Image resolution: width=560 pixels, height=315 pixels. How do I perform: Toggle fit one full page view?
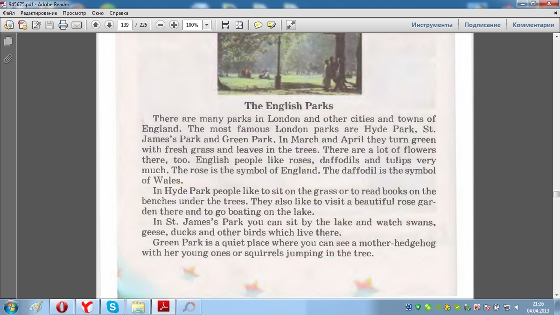pyautogui.click(x=239, y=25)
